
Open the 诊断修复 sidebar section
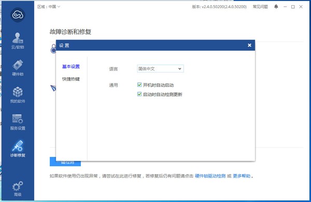coord(18,149)
